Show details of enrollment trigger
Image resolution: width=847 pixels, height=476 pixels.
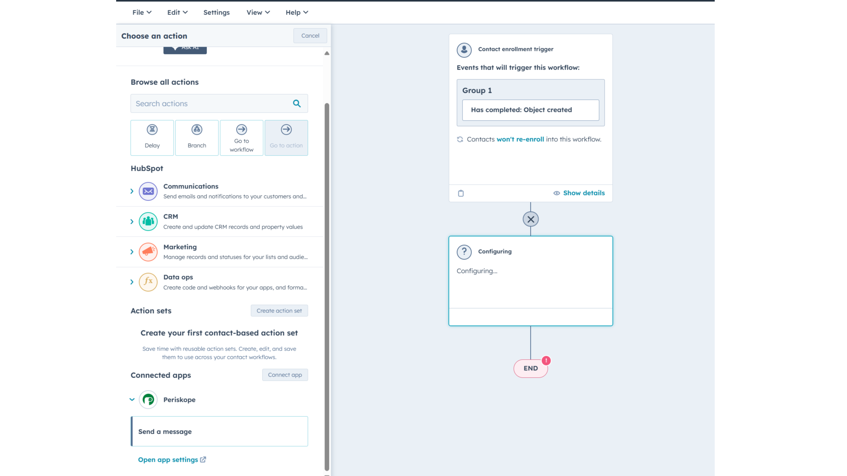tap(579, 193)
